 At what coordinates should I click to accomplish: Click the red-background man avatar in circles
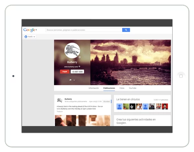tap(165, 107)
